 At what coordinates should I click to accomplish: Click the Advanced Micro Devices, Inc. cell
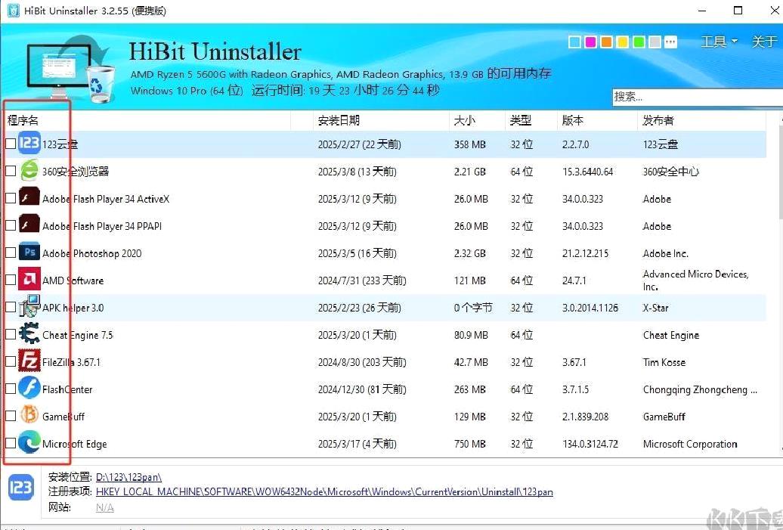[x=695, y=280]
